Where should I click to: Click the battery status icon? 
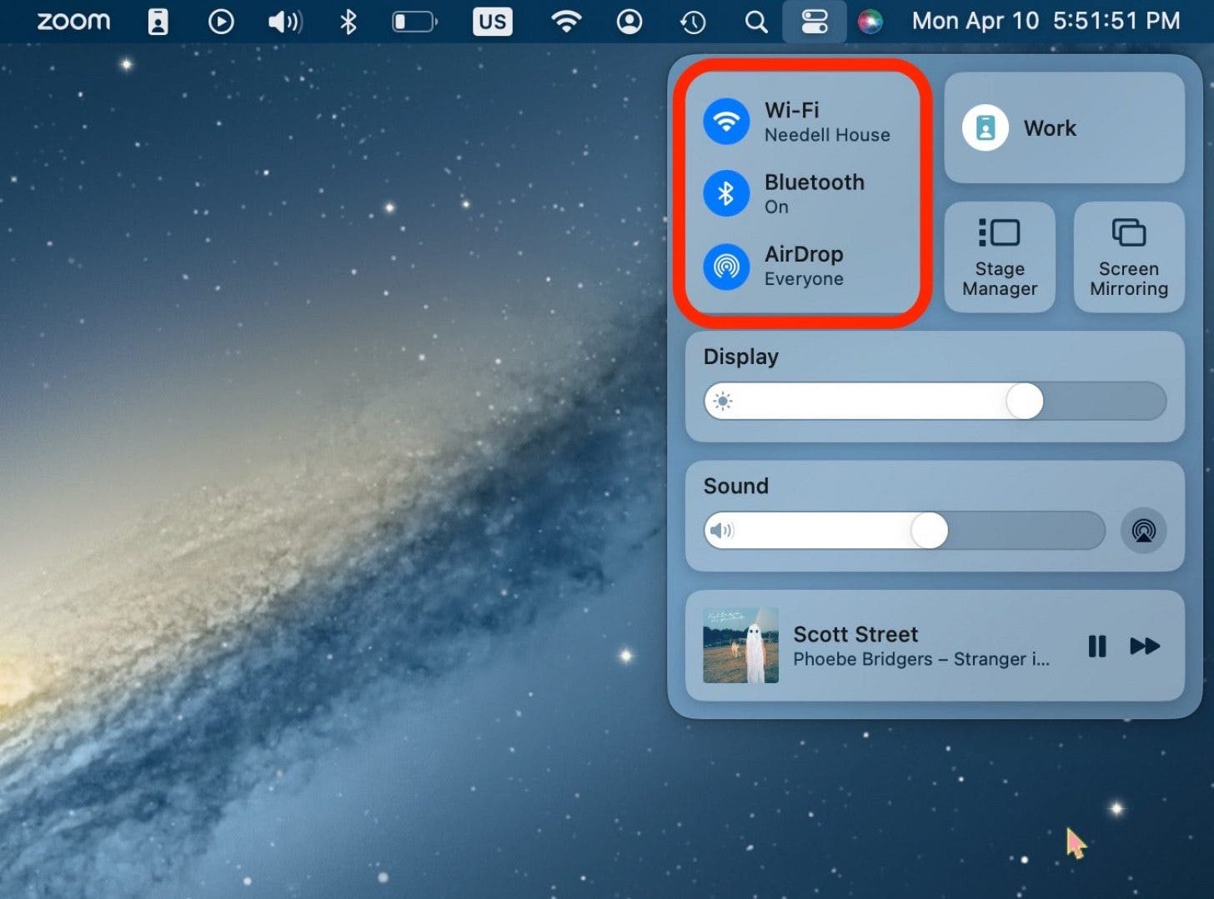[x=414, y=22]
